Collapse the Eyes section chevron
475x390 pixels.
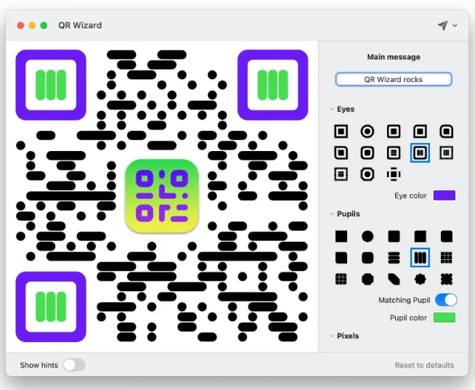point(332,109)
